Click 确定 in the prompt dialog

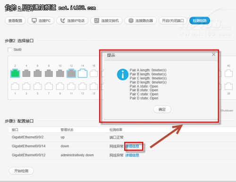162,109
